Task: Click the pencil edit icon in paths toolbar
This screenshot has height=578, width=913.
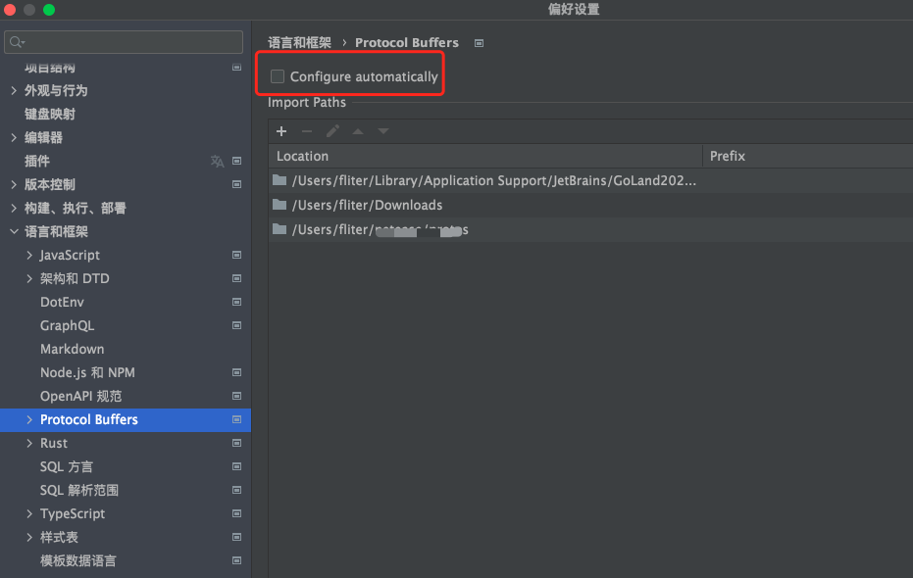Action: (332, 131)
